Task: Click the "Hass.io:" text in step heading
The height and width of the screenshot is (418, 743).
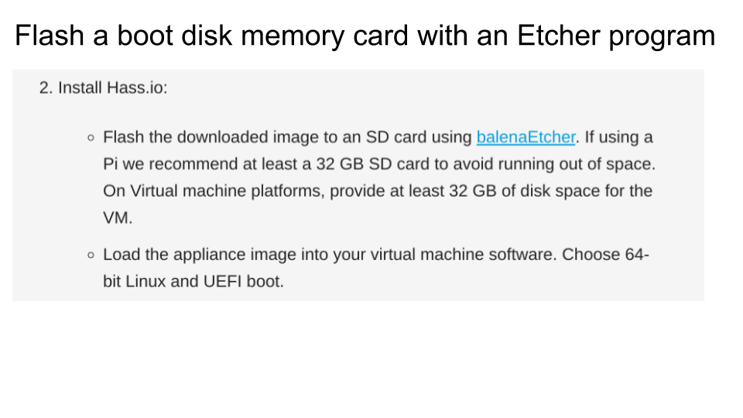Action: pyautogui.click(x=137, y=87)
